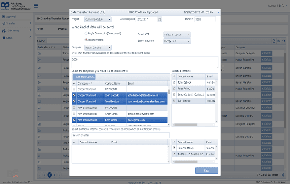Viewport: 290px width, 184px height.
Task: Uncheck the Tom Newton company row checkbox
Action: tap(74, 102)
